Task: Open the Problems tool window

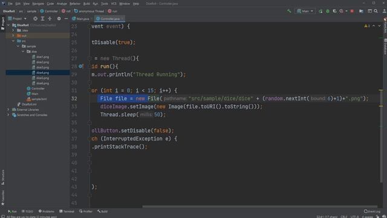Action: click(x=46, y=211)
